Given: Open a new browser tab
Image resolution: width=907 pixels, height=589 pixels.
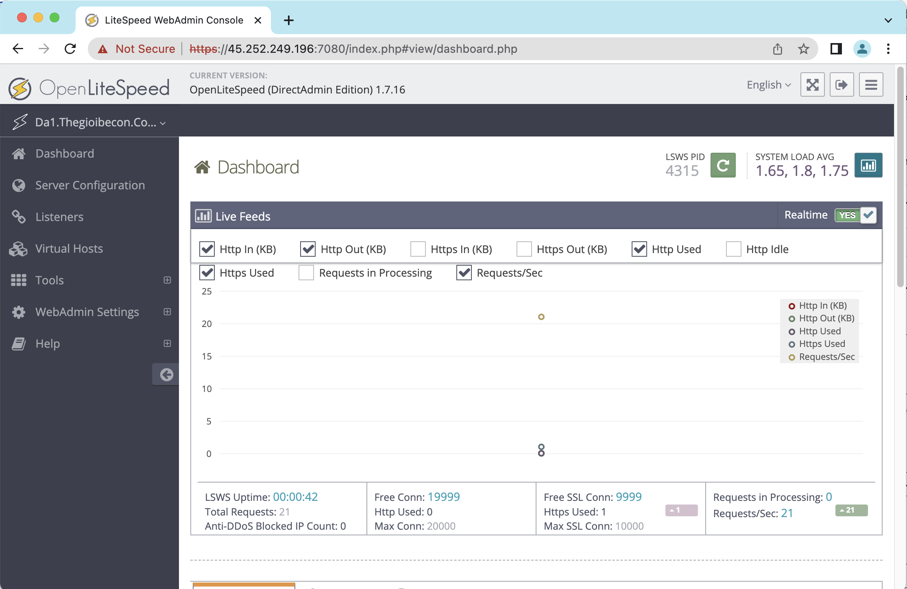Looking at the screenshot, I should point(289,20).
